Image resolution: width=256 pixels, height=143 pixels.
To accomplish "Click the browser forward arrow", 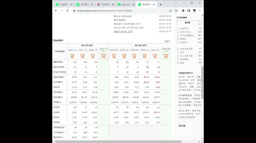I will 62,11.
